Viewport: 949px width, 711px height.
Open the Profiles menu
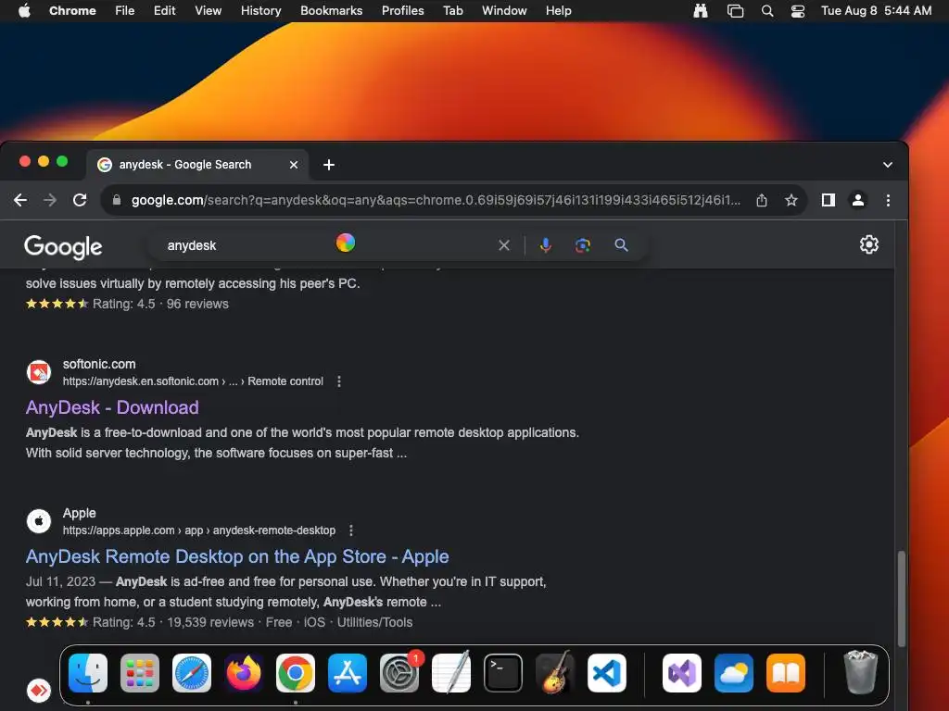pos(402,10)
